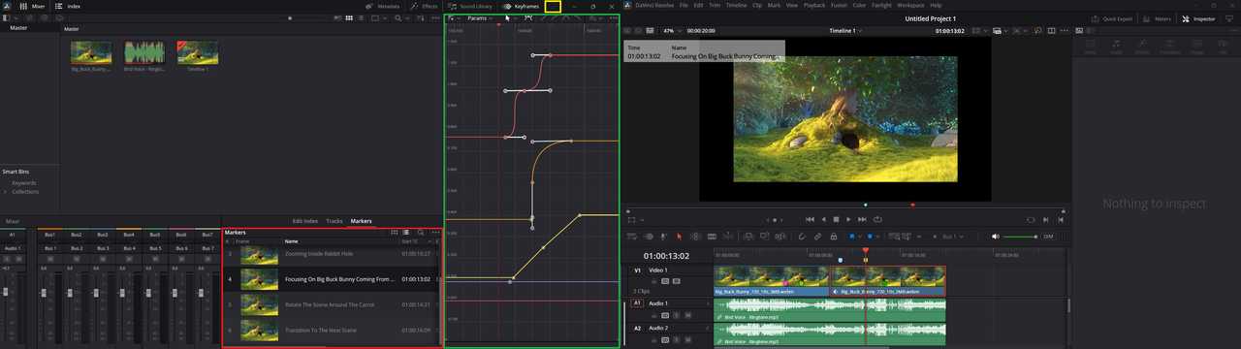Open the Sound Library panel
Viewport: 1241px width, 349px height.
click(471, 6)
